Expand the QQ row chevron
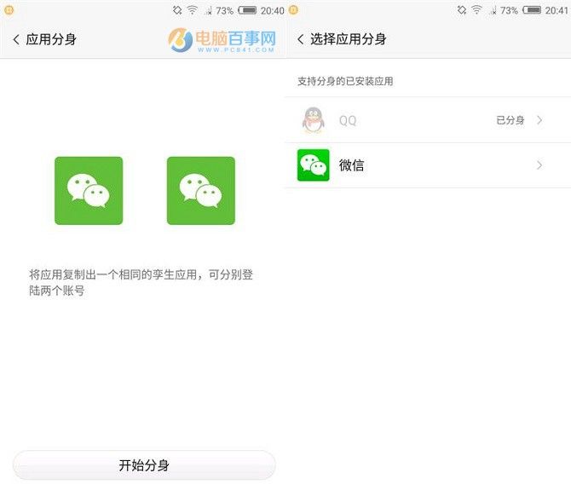Screen dimensions: 571x490 coord(539,120)
